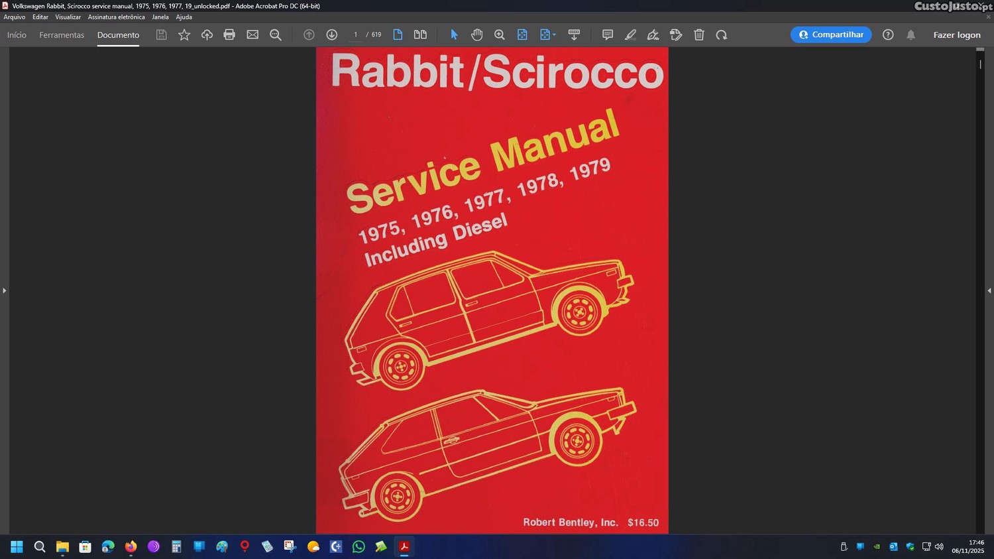Send file by email envelope icon
The image size is (994, 559).
coord(252,34)
